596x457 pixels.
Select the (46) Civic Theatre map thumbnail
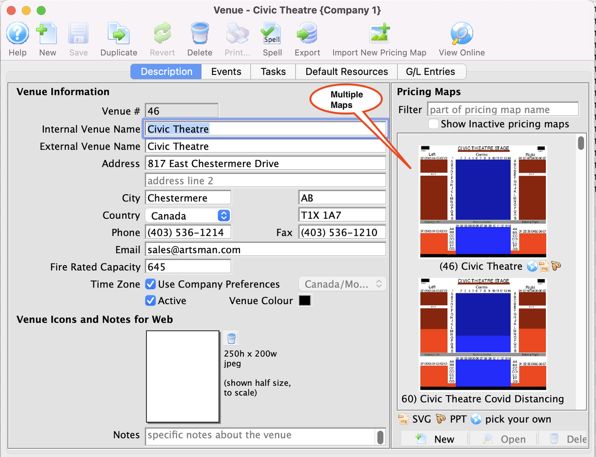pos(483,201)
